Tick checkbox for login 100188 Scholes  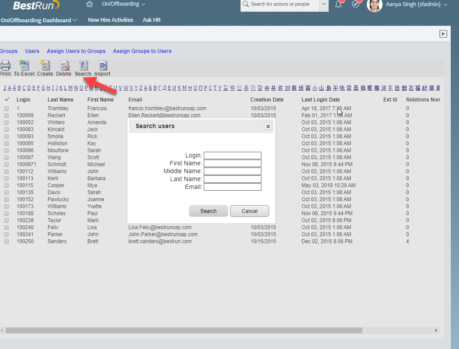[7, 213]
